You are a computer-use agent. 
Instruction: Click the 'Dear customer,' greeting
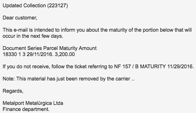[x=20, y=18]
